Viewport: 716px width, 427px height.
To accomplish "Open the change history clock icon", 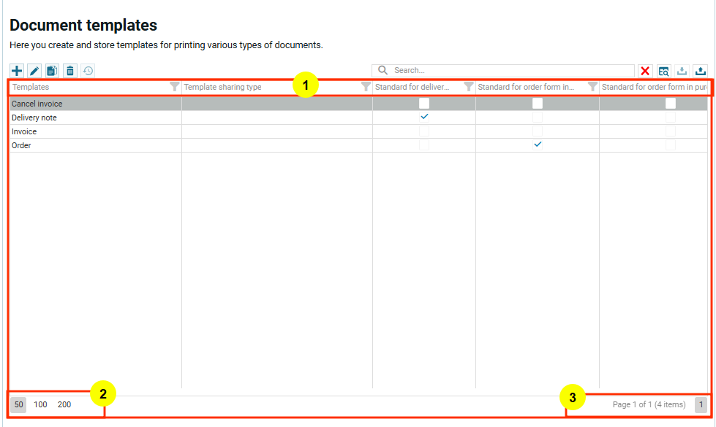I will (88, 71).
